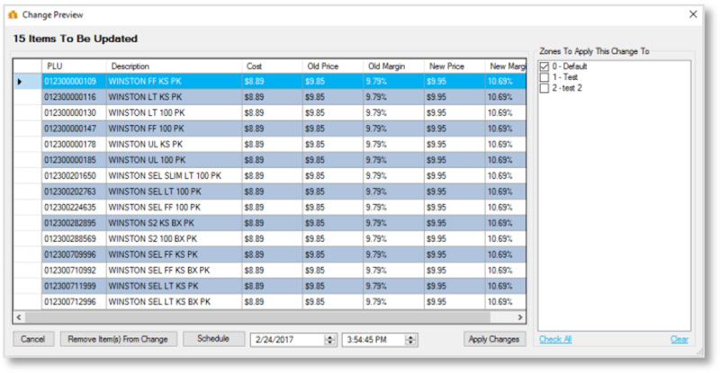Click Remove Item(s) From Change button

point(118,339)
